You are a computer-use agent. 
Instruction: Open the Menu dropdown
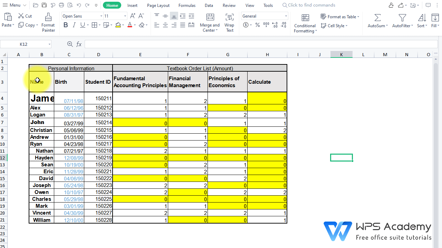(14, 5)
